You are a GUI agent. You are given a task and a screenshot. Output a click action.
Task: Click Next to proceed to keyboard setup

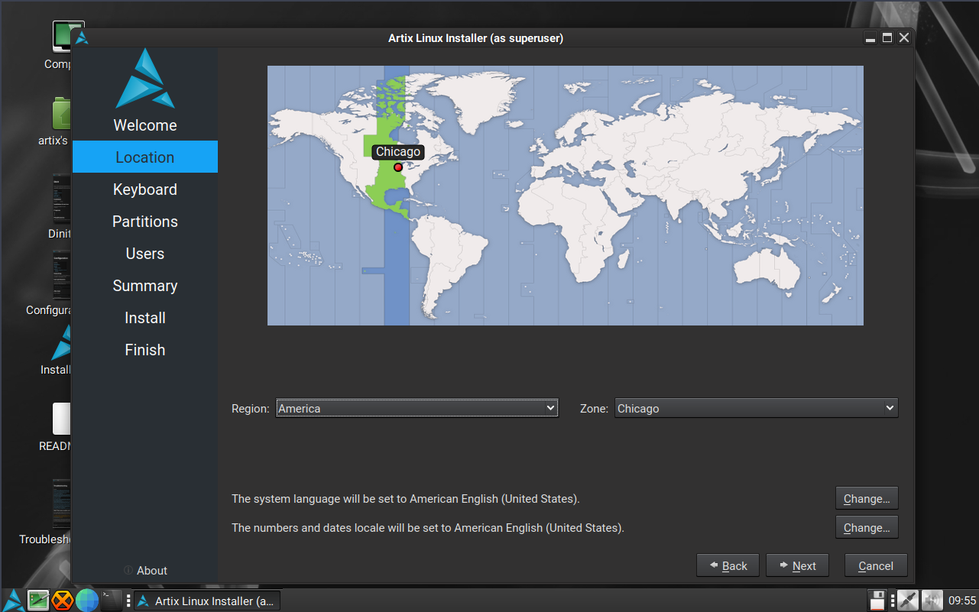(x=797, y=566)
